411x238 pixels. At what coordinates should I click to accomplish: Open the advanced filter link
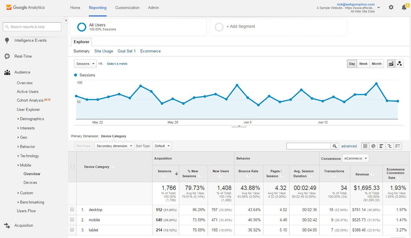click(349, 146)
